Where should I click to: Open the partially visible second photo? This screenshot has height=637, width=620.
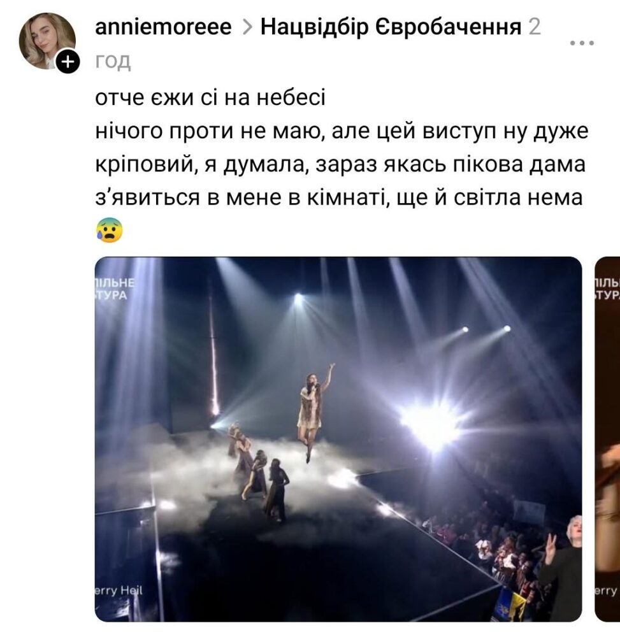pos(607,439)
